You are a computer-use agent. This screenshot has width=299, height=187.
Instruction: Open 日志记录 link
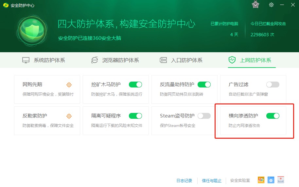pyautogui.click(x=184, y=180)
